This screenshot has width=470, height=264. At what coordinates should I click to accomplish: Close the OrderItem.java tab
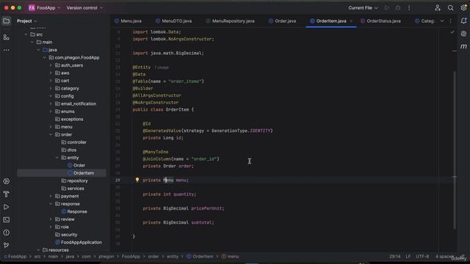click(351, 21)
